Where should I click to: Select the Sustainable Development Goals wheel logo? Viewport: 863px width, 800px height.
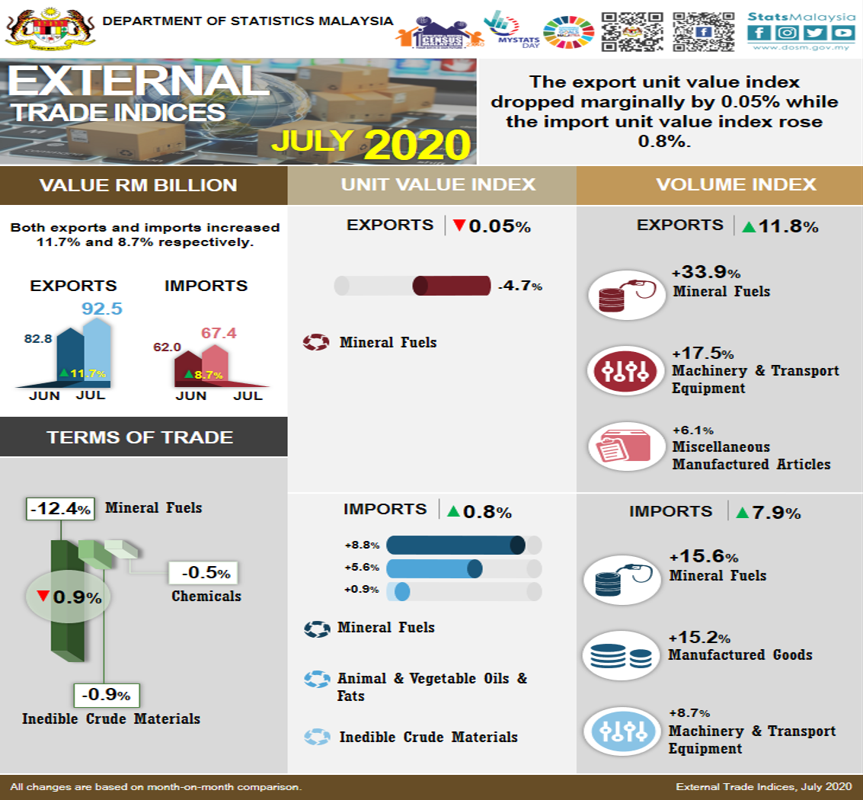pyautogui.click(x=567, y=30)
